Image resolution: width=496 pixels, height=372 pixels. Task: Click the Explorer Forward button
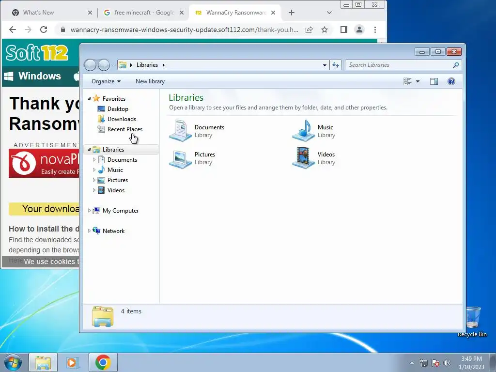point(104,65)
